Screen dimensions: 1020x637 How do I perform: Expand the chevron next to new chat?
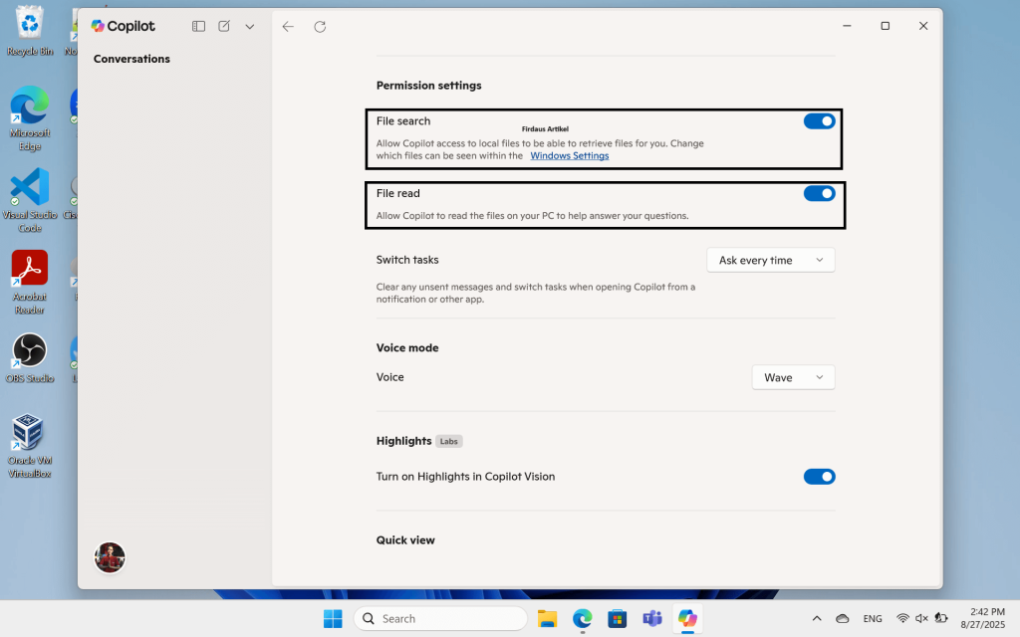[250, 27]
